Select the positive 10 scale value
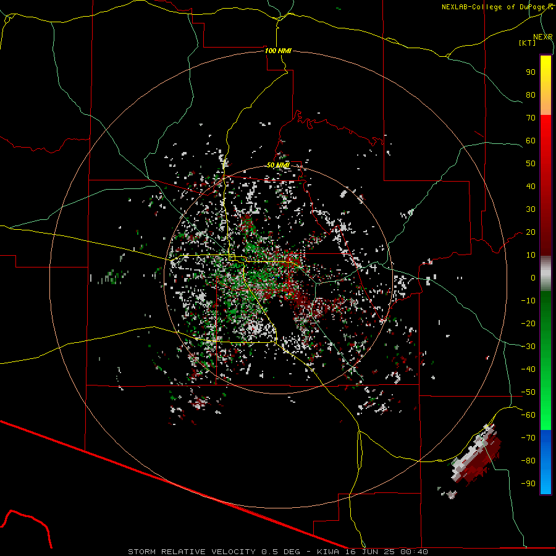Viewport: 556px width, 556px height. [x=531, y=255]
